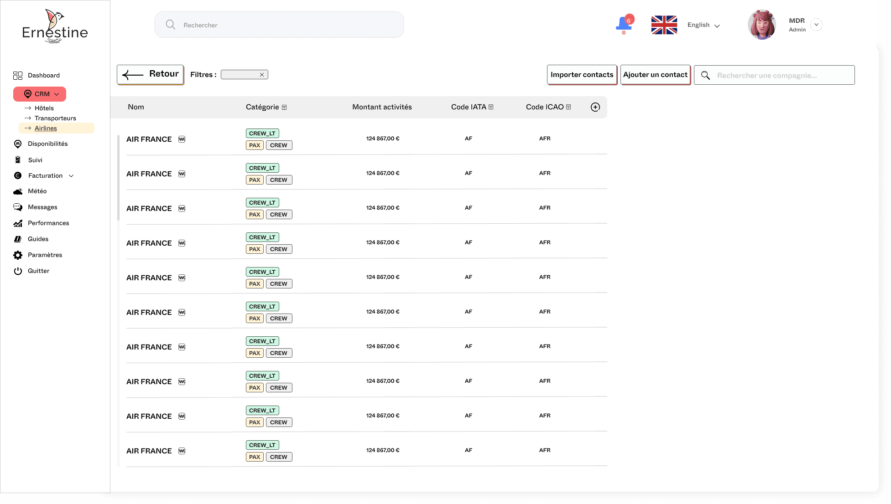Click the UK flag language icon
Screen dimensions: 891x504
click(664, 25)
